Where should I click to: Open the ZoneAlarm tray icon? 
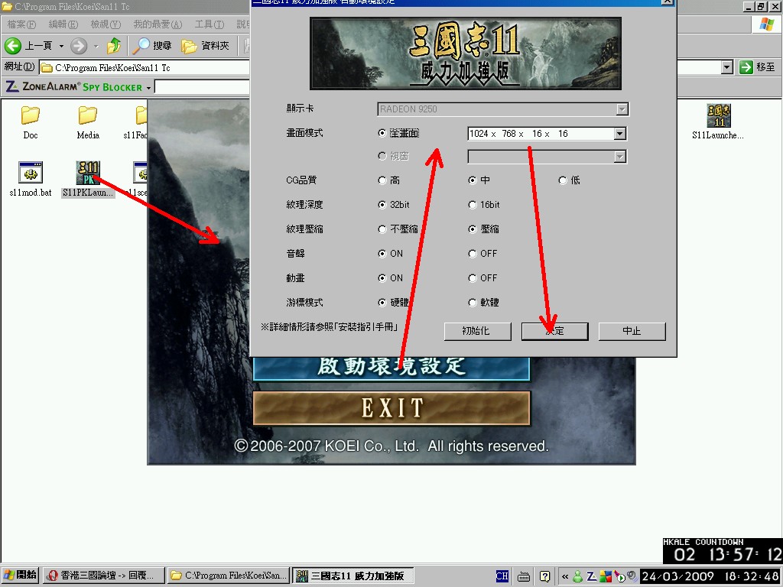pyautogui.click(x=591, y=576)
